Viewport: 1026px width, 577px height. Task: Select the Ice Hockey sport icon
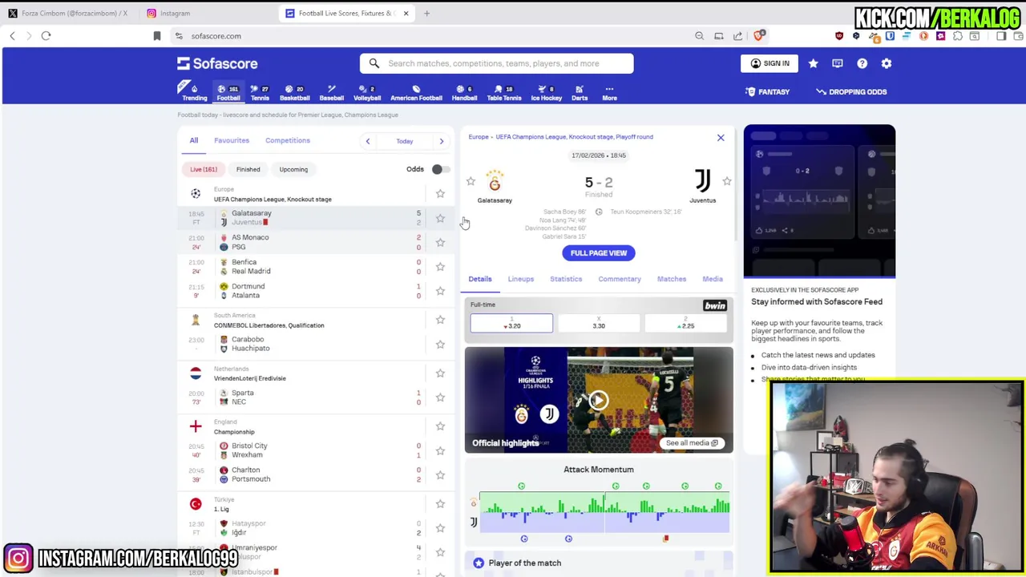[x=547, y=92]
